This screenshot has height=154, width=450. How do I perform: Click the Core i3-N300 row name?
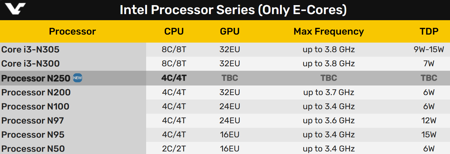pos(31,64)
